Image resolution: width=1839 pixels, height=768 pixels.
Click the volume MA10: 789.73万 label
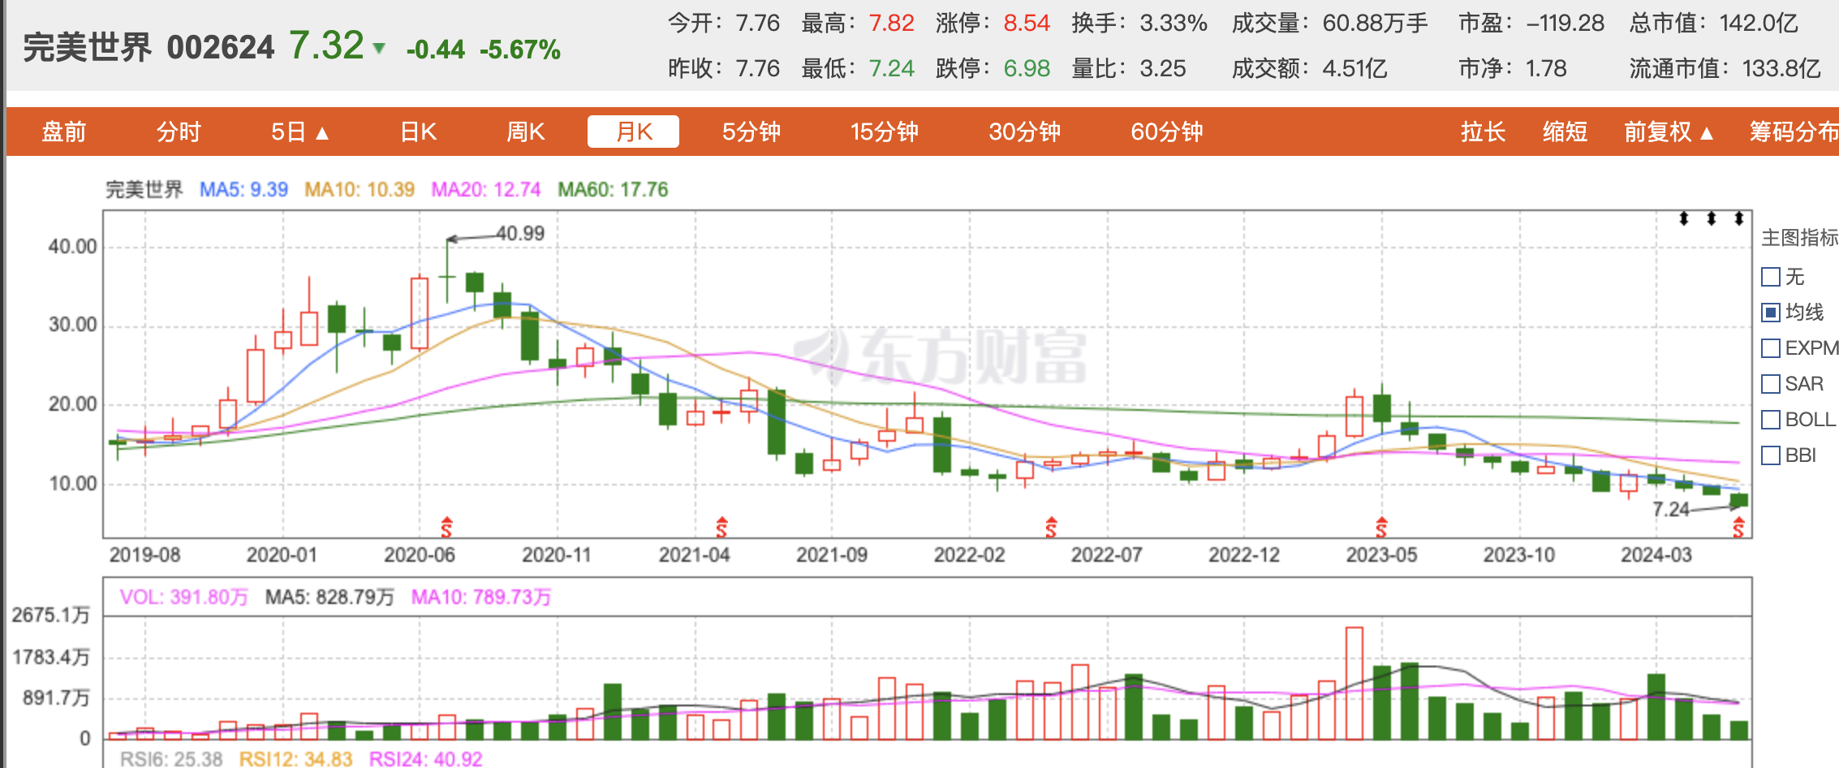481,598
